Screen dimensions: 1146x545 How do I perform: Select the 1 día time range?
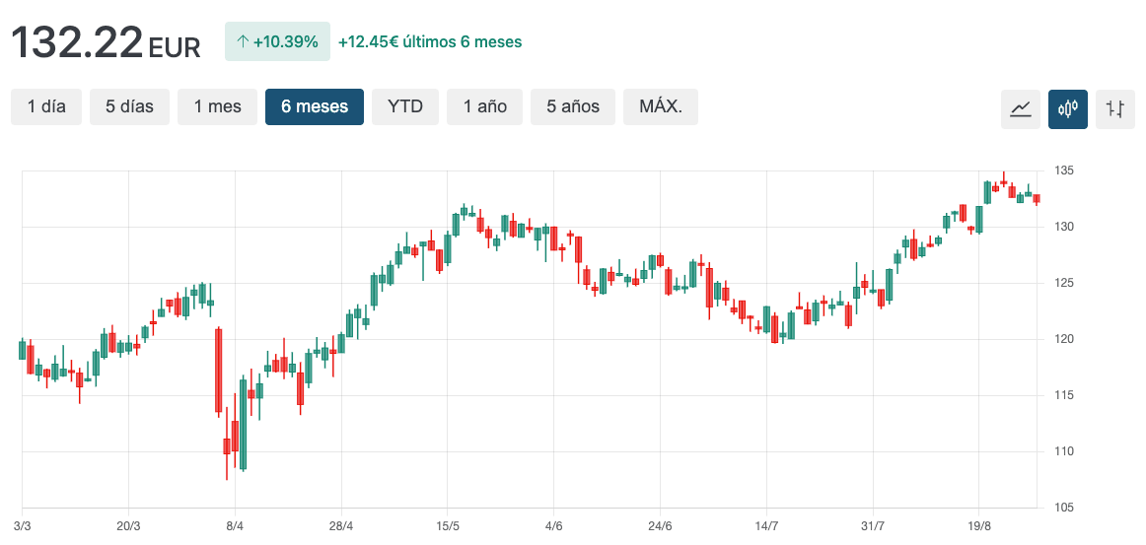click(x=46, y=106)
